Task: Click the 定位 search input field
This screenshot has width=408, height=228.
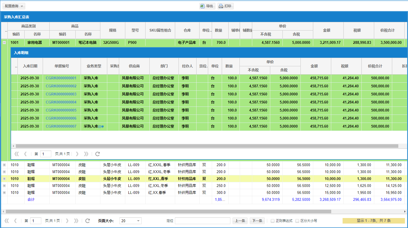Action: [202, 221]
